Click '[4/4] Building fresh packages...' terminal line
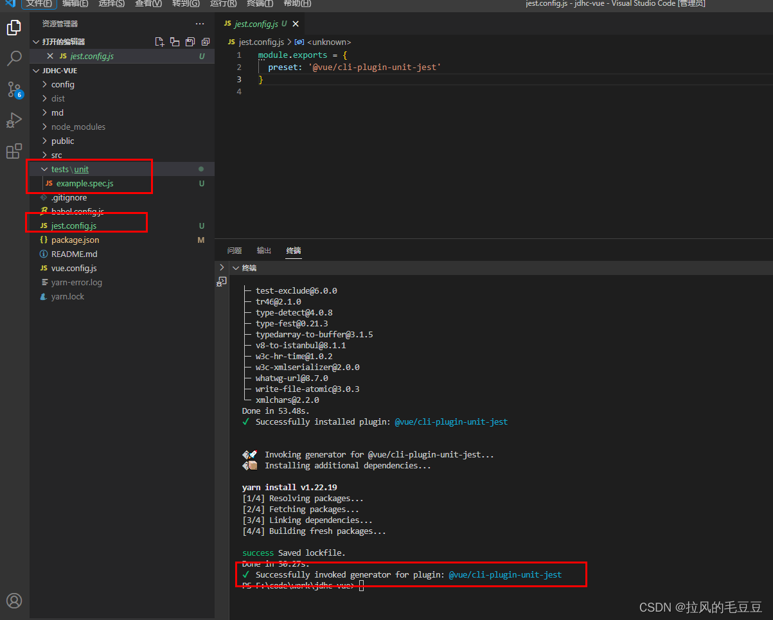This screenshot has height=620, width=773. click(x=314, y=531)
